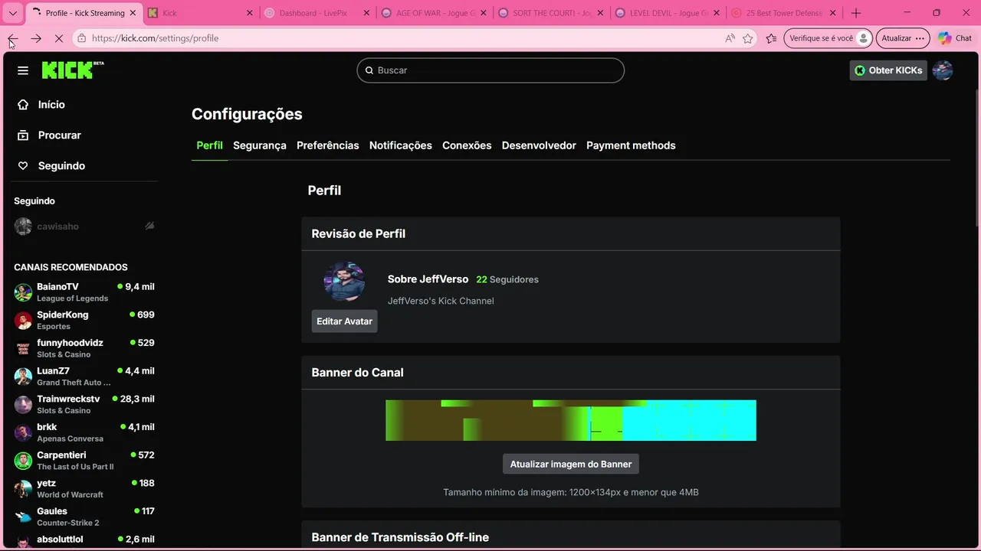The height and width of the screenshot is (551, 981).
Task: Switch to the Preferências settings tab
Action: pos(328,145)
